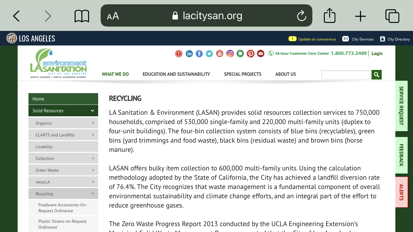The width and height of the screenshot is (413, 232).
Task: Open a new tab with the plus icon
Action: [x=360, y=16]
